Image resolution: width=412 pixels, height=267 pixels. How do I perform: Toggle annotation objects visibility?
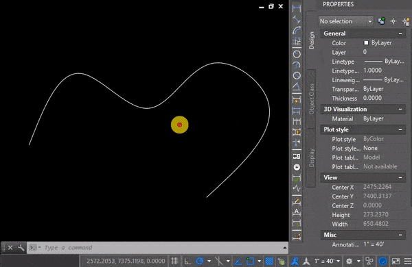pos(295,261)
